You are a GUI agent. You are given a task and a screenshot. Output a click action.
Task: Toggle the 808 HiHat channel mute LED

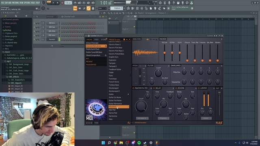pyautogui.click(x=35, y=31)
